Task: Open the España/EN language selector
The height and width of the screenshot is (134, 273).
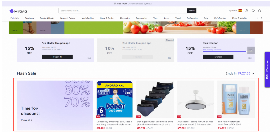Action: [x=233, y=11]
